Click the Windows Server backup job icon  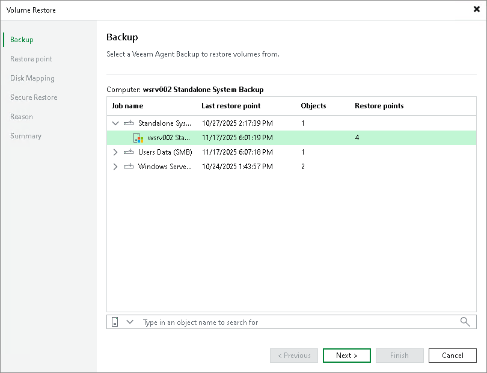[130, 166]
